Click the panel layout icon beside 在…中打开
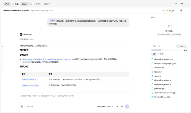Screen dimensions: 191x113 [x=181, y=11]
